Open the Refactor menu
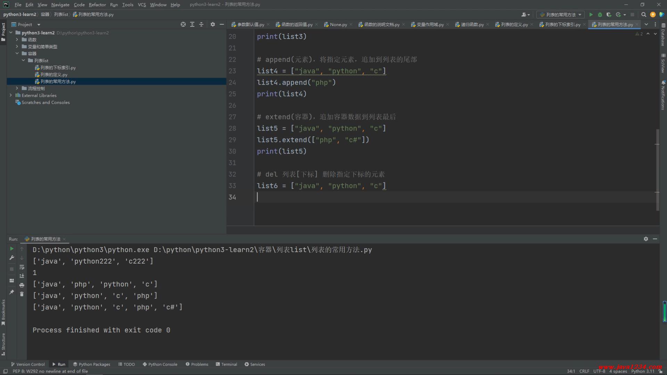 click(x=97, y=5)
